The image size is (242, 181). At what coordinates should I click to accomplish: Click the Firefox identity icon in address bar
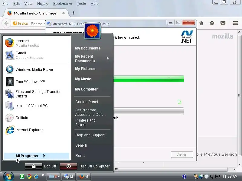21,24
